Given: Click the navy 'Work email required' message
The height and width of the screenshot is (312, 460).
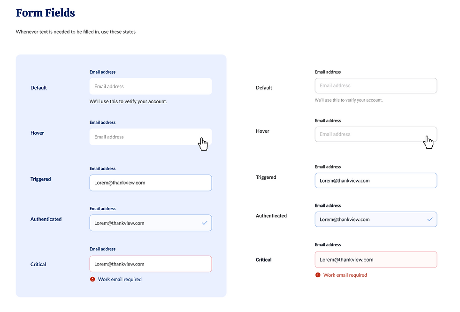Looking at the screenshot, I should point(120,280).
